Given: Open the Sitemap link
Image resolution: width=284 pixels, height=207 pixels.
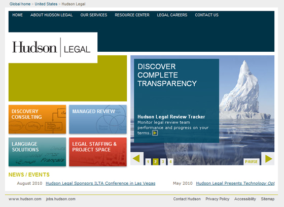Looking at the screenshot, I should click(x=268, y=199).
